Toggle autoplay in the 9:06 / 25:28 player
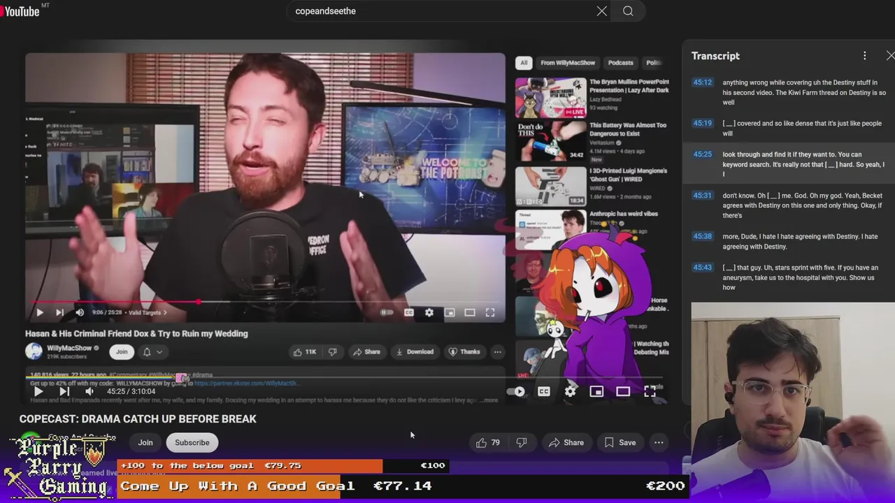The image size is (895, 503). pos(387,313)
